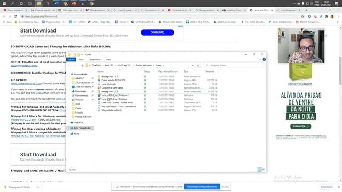The width and height of the screenshot is (342, 192).
Task: Select Rede in the navigation pane
Action: pyautogui.click(x=76, y=134)
